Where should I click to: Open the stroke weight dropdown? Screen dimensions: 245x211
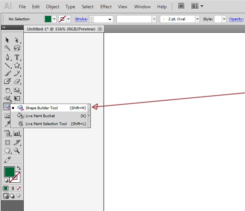click(110, 19)
